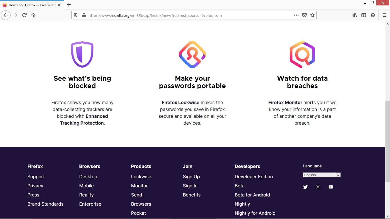
Task: Open the Lockwise product link
Action: pyautogui.click(x=141, y=177)
